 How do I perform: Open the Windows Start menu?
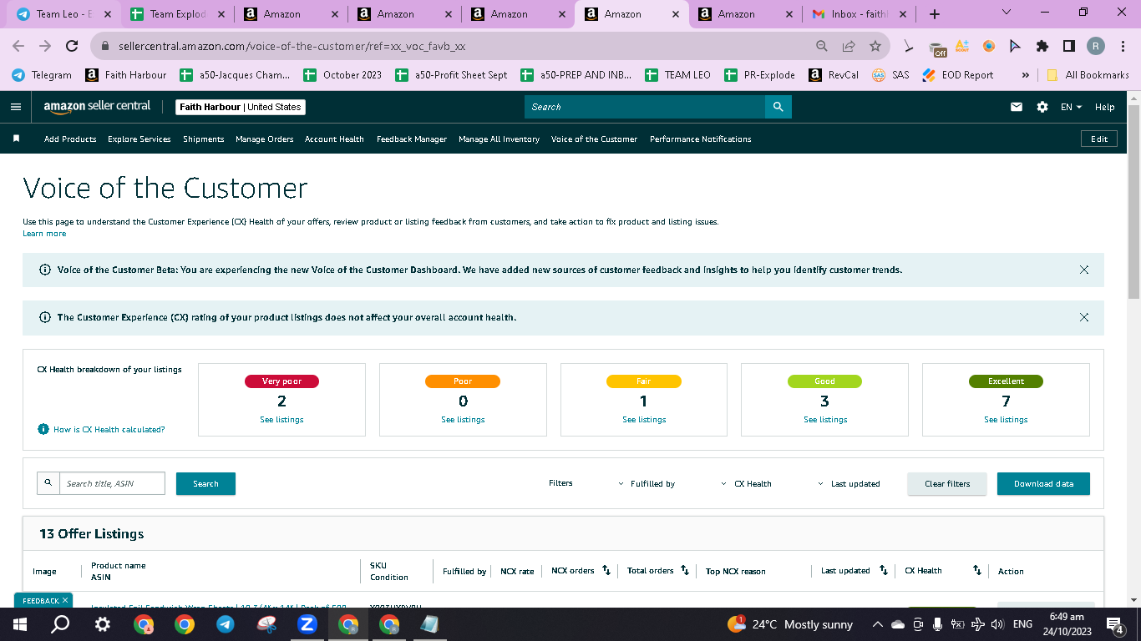20,624
